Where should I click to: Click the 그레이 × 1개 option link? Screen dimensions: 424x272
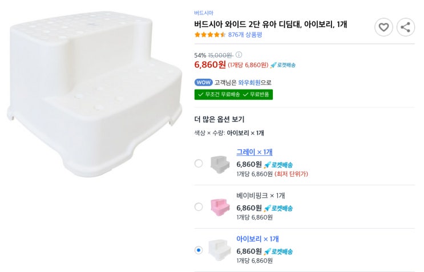tap(255, 152)
